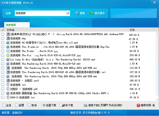Click video icon of WEB-DL.MiniSD-TLF.mkv row
The width and height of the screenshot is (159, 116).
(8, 64)
